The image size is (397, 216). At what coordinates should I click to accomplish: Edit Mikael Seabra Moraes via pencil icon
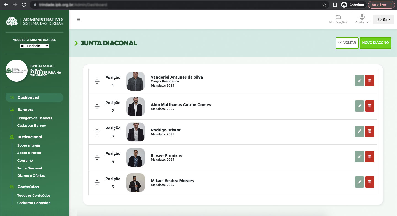coord(359,182)
